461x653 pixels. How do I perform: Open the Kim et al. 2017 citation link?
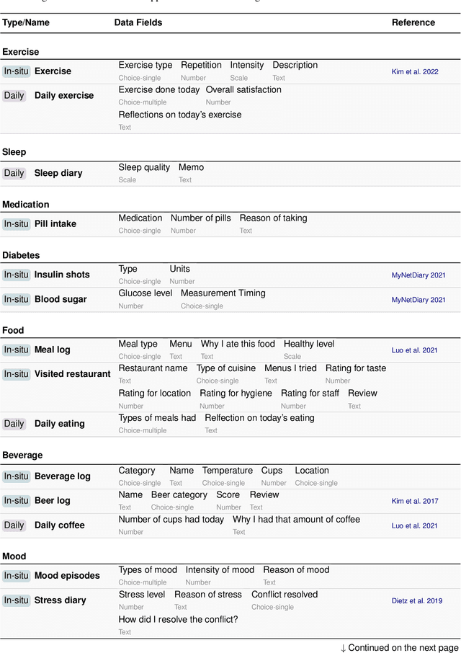tap(414, 502)
